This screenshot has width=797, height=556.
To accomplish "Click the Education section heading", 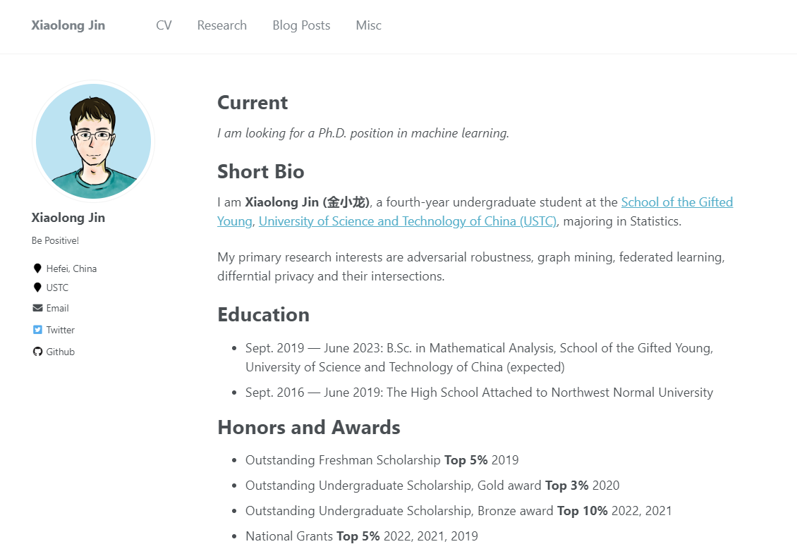I will [x=263, y=314].
